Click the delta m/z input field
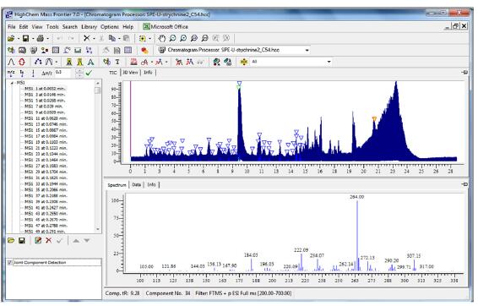 (62, 73)
